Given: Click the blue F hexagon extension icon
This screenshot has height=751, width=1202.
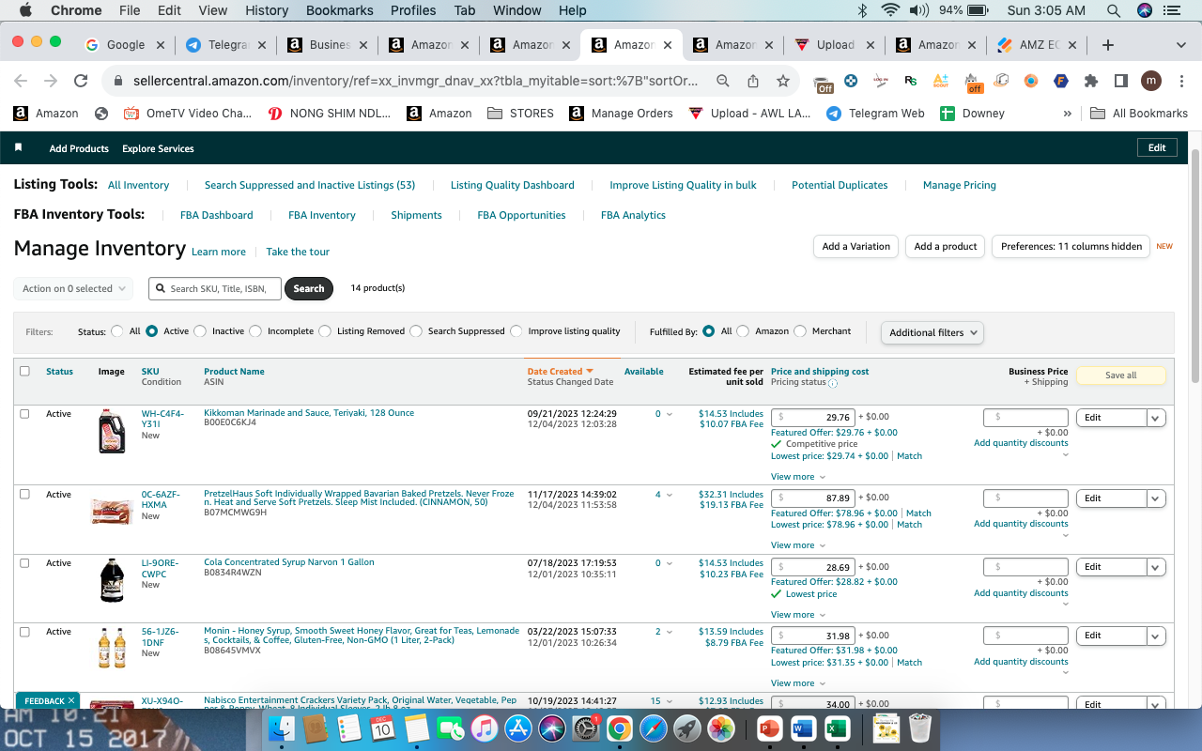Looking at the screenshot, I should point(1061,82).
